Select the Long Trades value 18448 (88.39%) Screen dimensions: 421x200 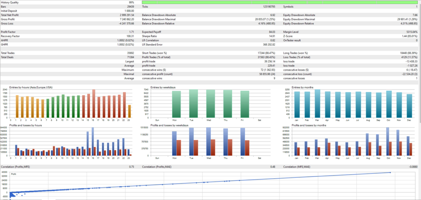(408, 53)
